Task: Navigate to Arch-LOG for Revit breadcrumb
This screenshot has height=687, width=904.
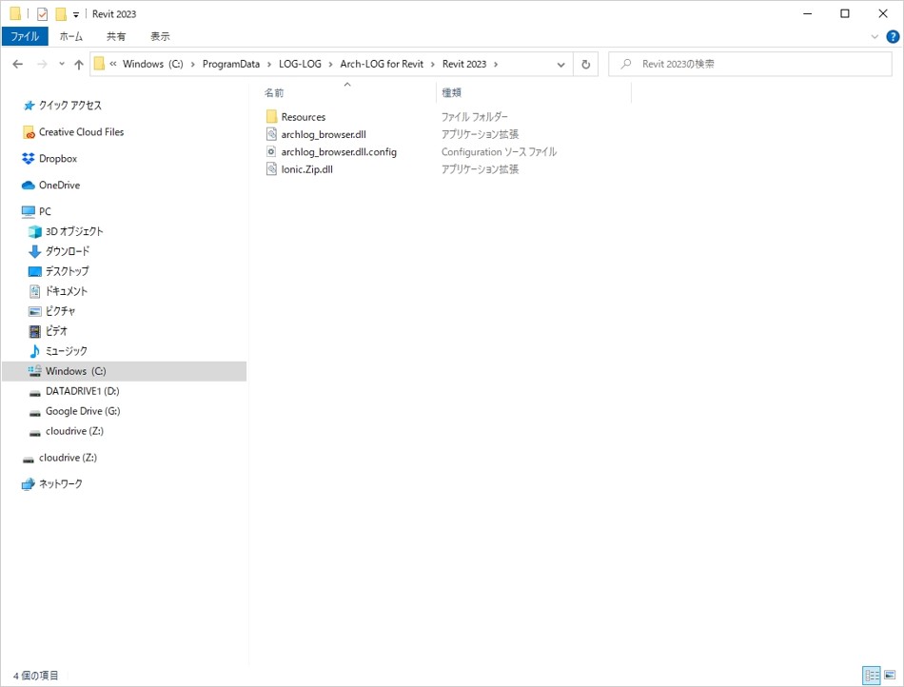Action: pos(382,64)
